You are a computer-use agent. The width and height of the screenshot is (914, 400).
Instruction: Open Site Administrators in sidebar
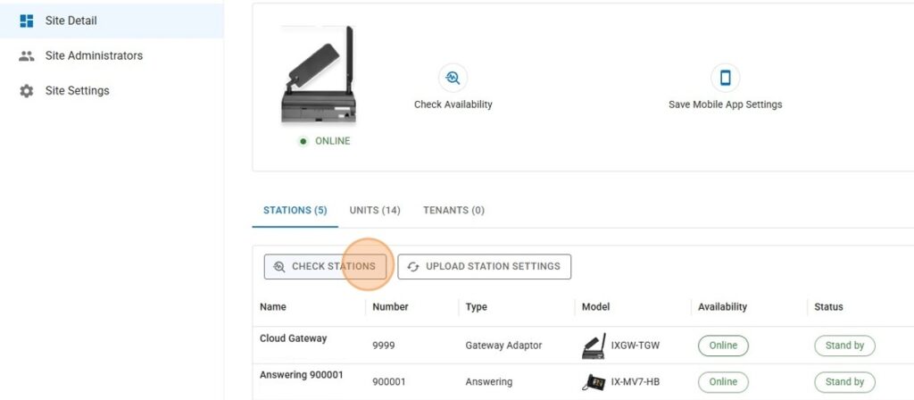pos(112,55)
